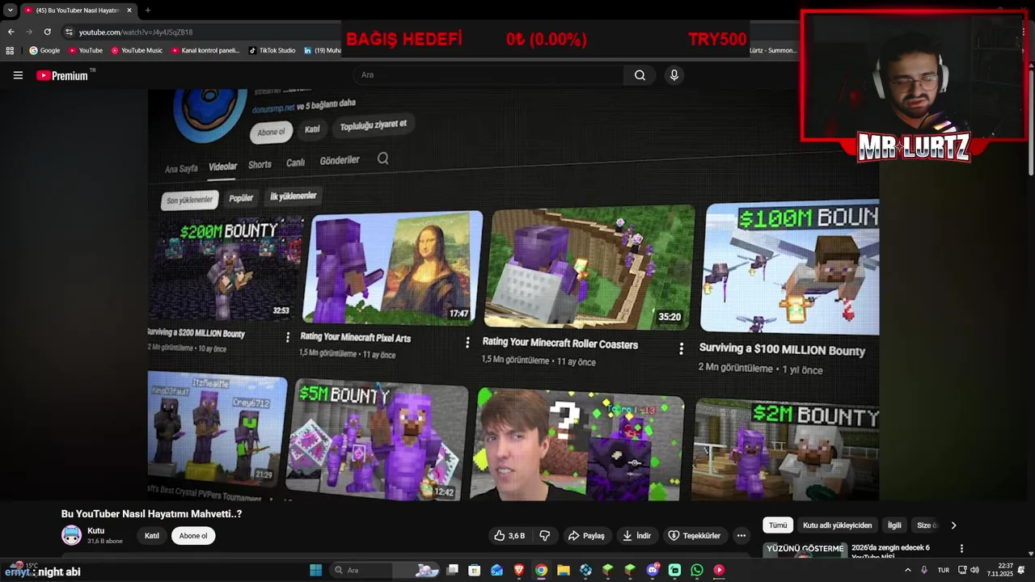Select the Tümü filter chip
This screenshot has width=1035, height=582.
coord(778,525)
